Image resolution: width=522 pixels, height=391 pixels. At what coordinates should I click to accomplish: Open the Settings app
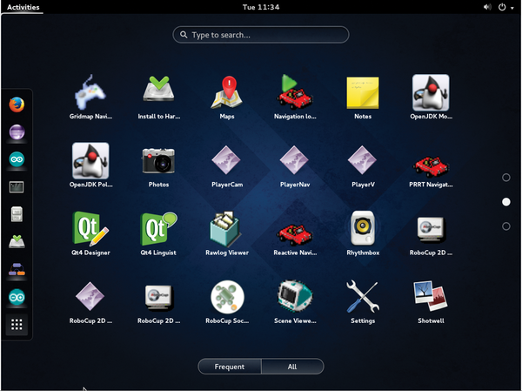[x=363, y=301]
